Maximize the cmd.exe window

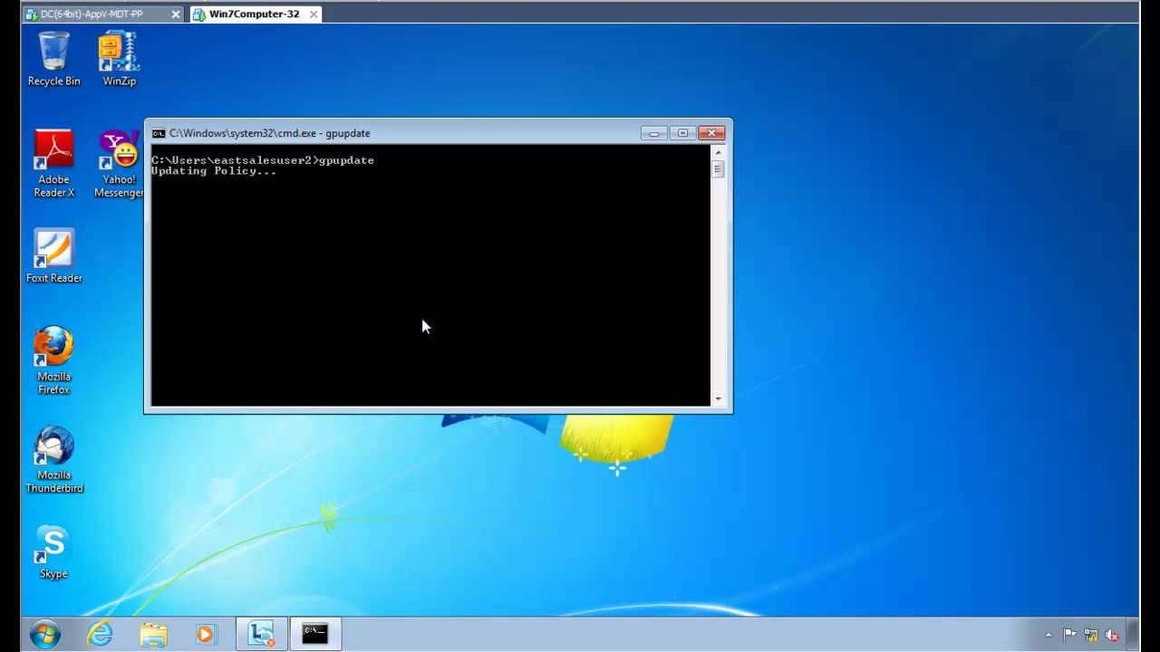pos(682,133)
